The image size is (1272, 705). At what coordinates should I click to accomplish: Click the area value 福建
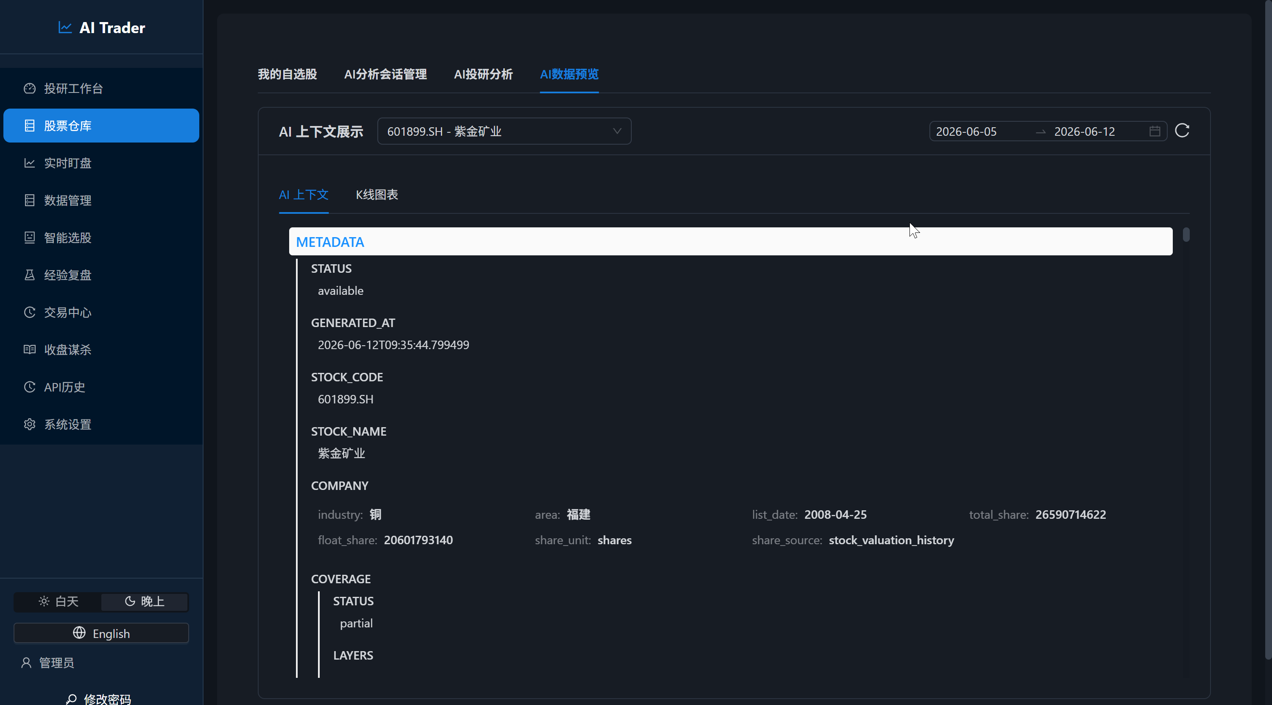pyautogui.click(x=578, y=514)
